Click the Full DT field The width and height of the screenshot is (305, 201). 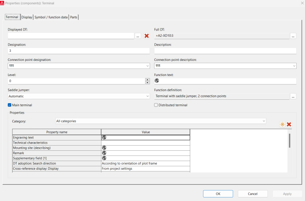coord(222,36)
